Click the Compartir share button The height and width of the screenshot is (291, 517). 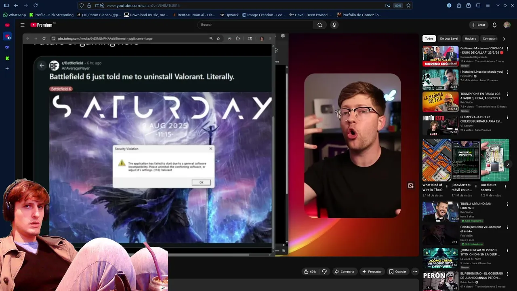(x=344, y=272)
